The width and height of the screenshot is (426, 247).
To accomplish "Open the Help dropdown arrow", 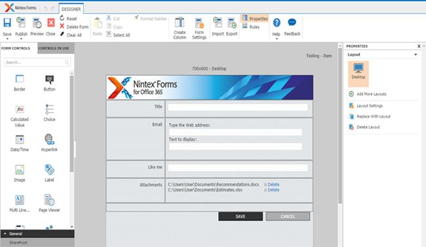I will coord(277,39).
